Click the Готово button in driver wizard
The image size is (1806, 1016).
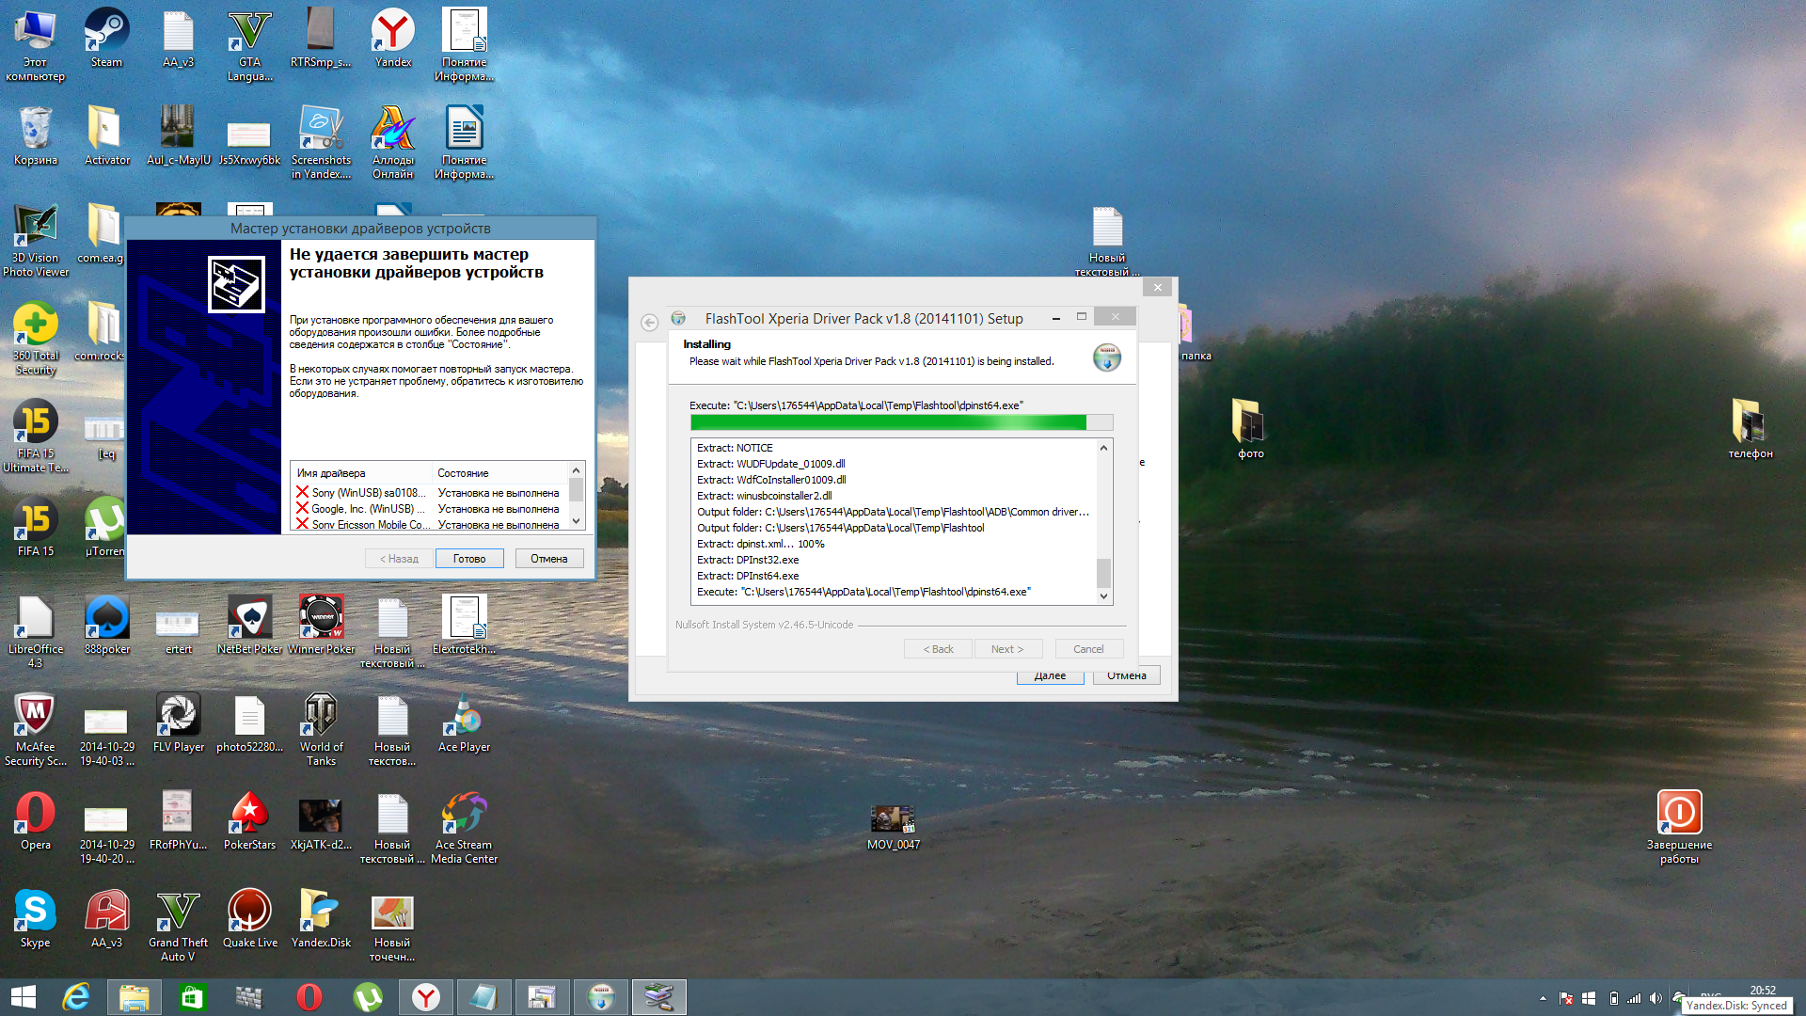tap(469, 559)
